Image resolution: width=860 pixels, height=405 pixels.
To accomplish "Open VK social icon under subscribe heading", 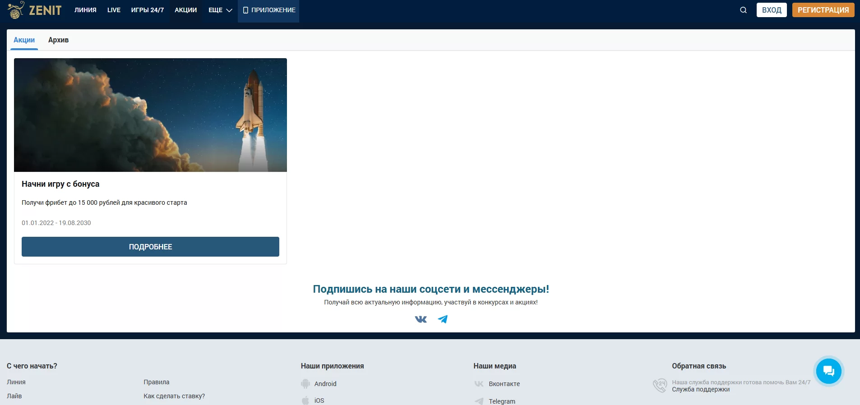I will click(421, 319).
